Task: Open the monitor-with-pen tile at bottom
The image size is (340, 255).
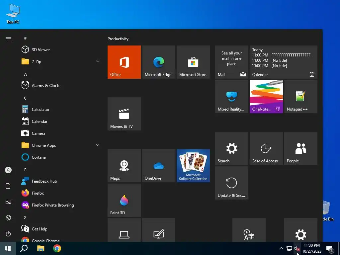Action: coord(158,230)
